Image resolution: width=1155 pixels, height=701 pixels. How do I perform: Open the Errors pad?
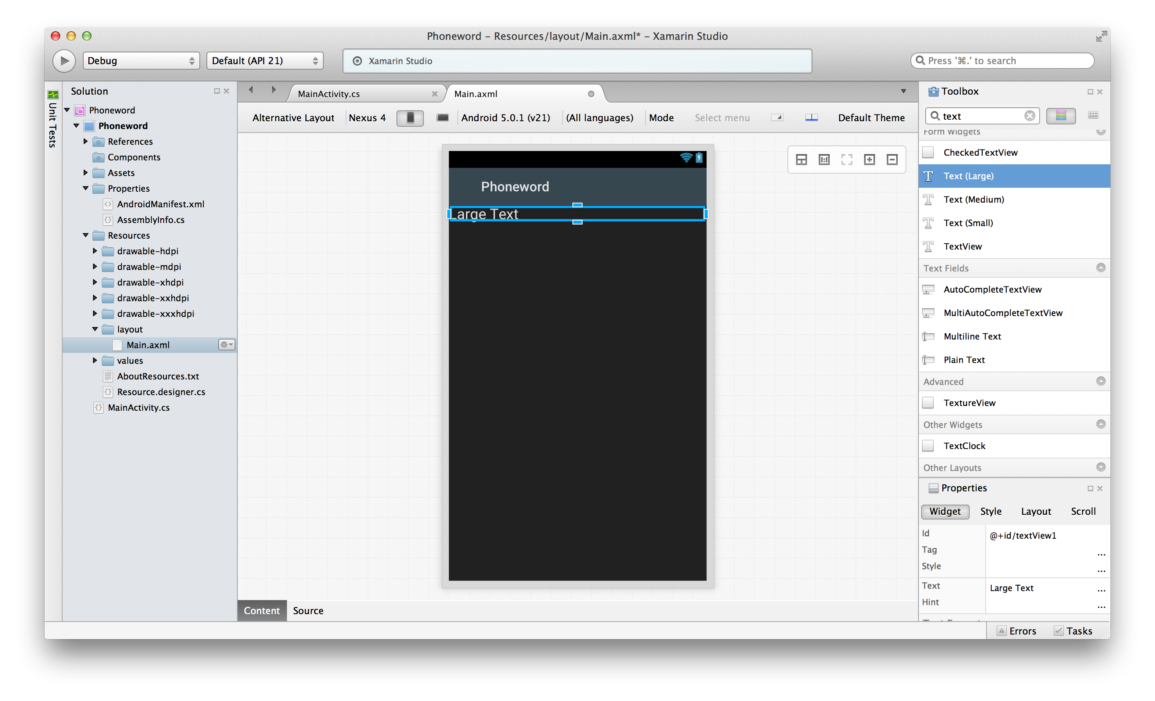click(1017, 631)
